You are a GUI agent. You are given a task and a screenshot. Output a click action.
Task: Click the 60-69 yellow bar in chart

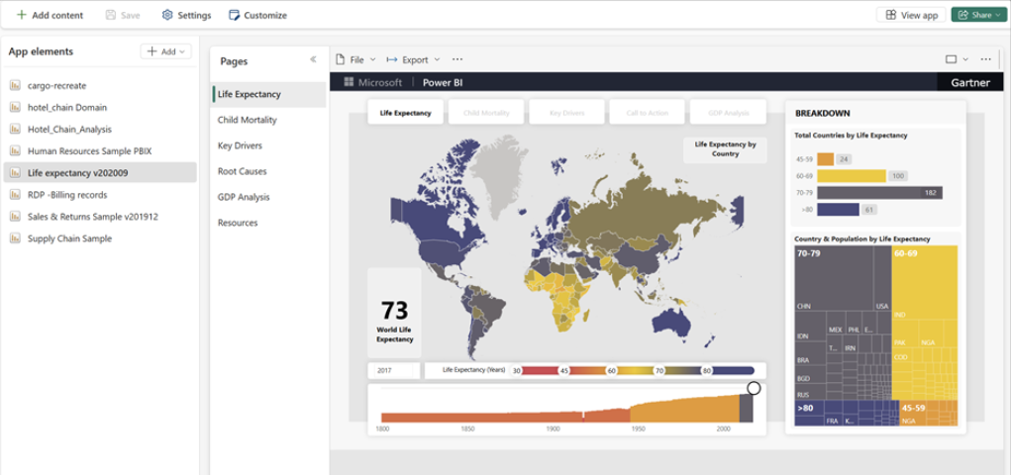click(852, 176)
